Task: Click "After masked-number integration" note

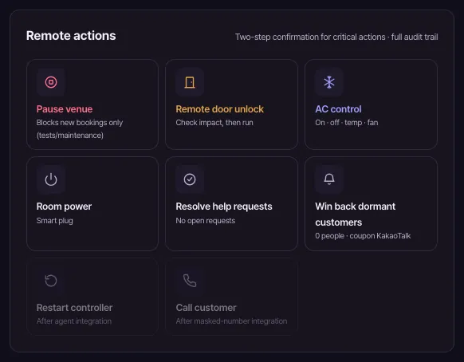Action: coord(231,321)
